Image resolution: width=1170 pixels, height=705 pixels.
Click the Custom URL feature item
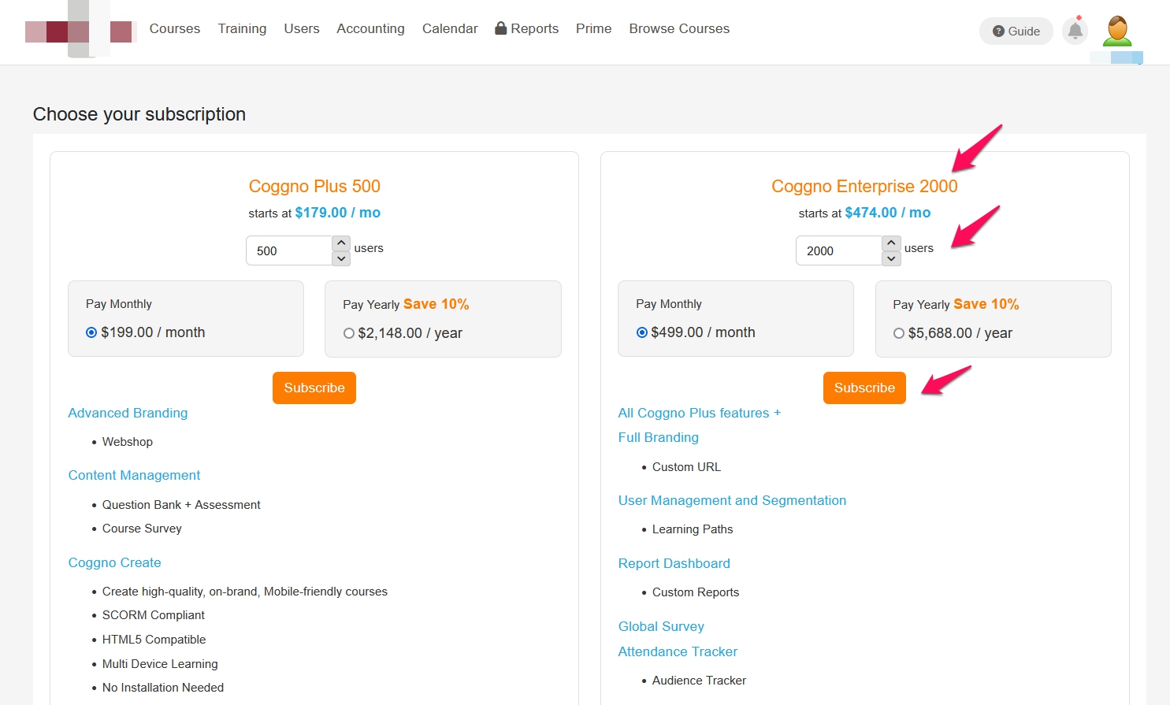(x=686, y=467)
